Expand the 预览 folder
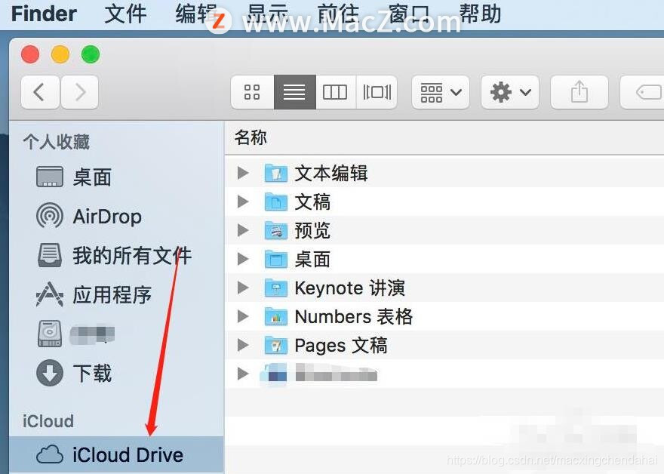 [x=243, y=230]
